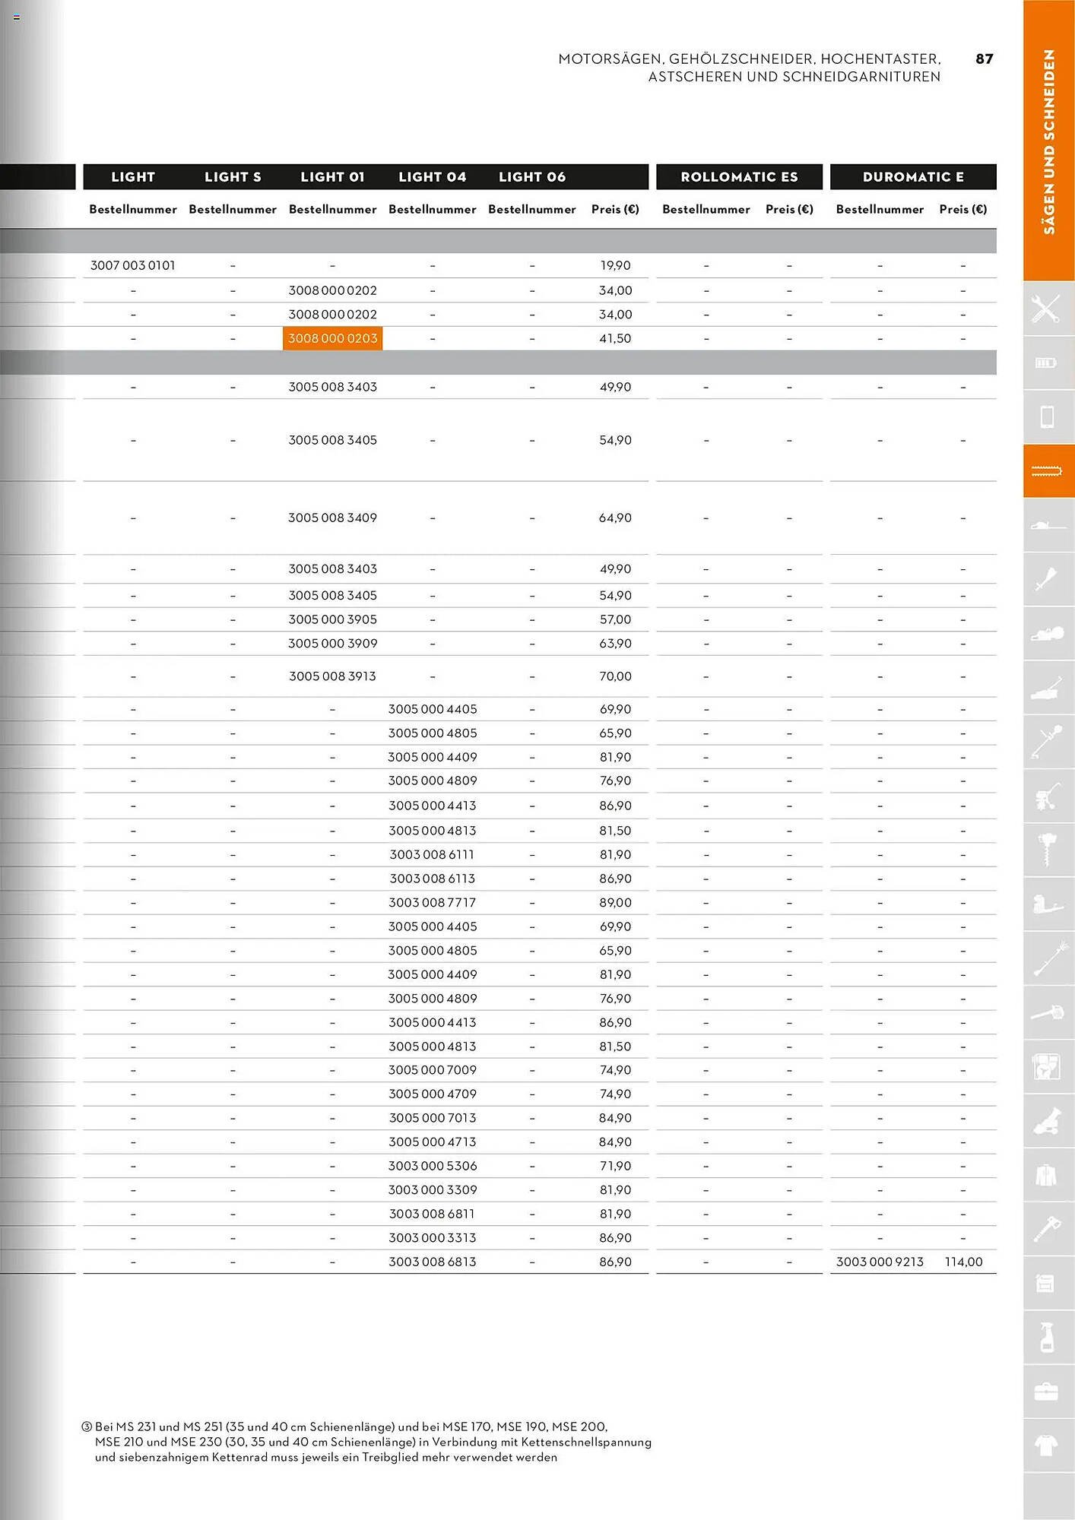Viewport: 1075px width, 1520px height.
Task: Click order number 3005 008 3409
Action: (332, 518)
